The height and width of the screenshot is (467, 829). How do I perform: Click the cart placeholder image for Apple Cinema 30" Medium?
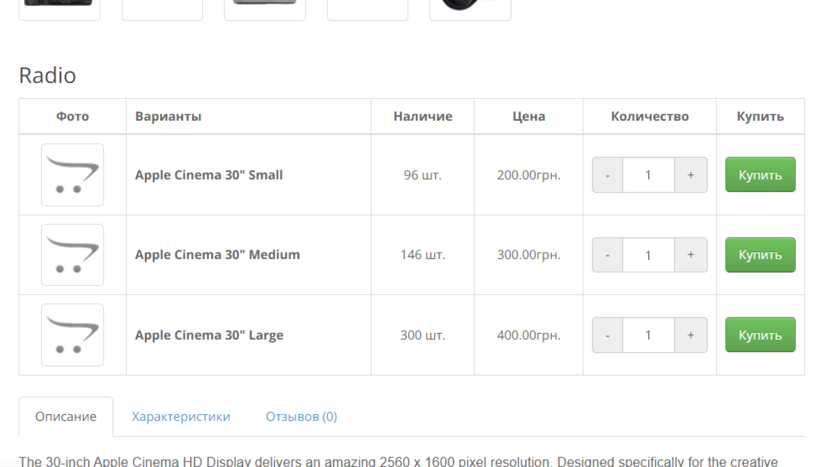tap(73, 255)
